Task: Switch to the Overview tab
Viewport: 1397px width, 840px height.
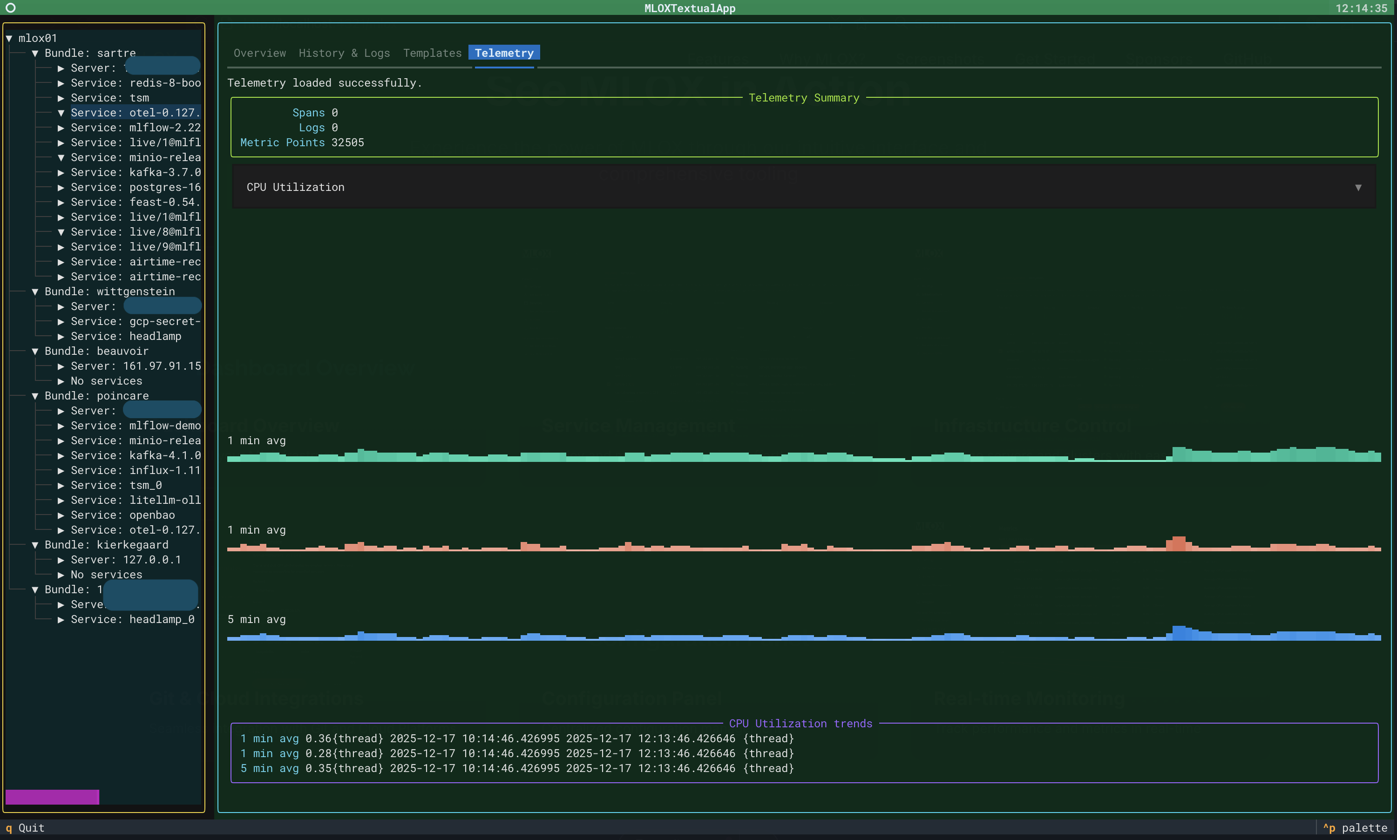Action: [x=259, y=53]
